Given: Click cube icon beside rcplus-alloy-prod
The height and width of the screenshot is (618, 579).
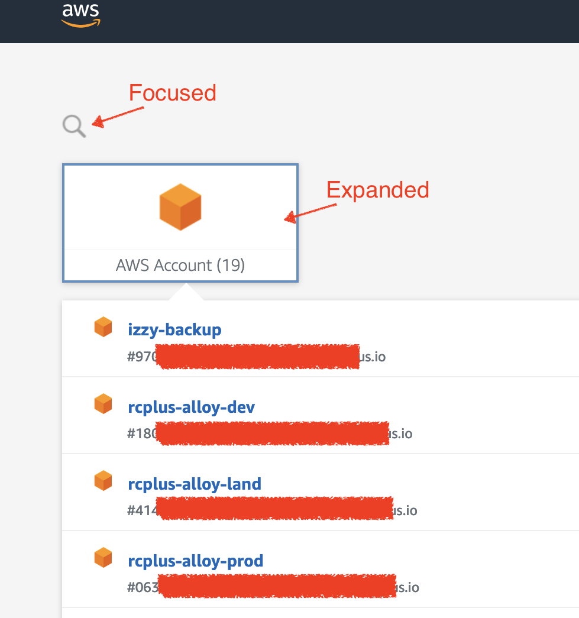Looking at the screenshot, I should click(103, 557).
